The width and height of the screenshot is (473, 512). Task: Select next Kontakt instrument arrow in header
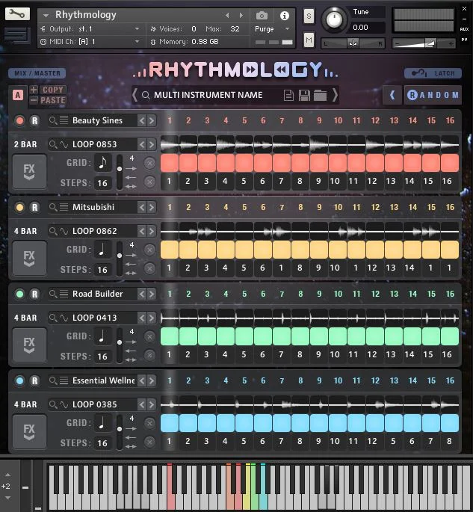pos(241,15)
